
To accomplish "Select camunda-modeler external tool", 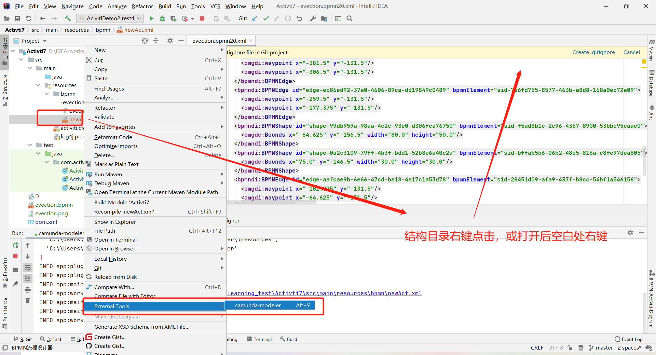I will point(270,305).
